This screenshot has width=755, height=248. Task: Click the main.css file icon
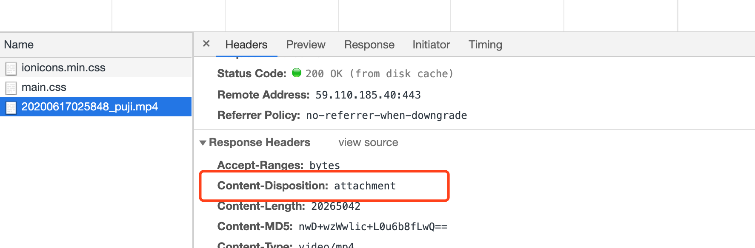[x=11, y=88]
